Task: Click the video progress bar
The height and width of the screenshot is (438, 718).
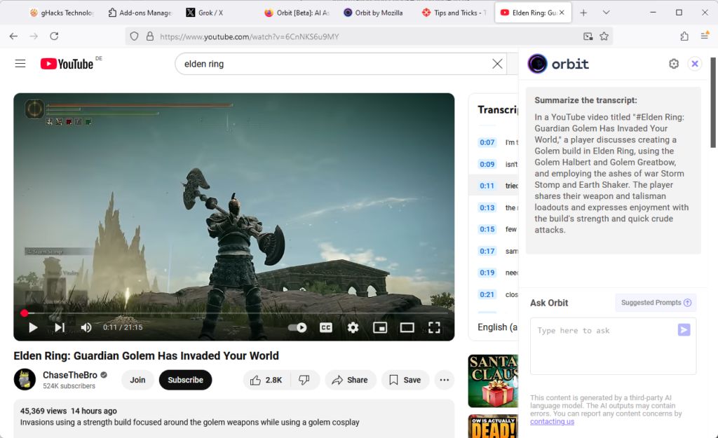Action: [x=234, y=313]
